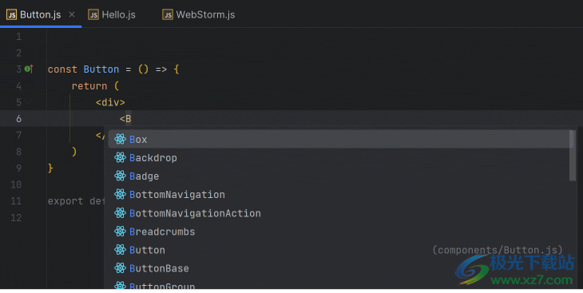Pick Breadcrumbs from the suggestions
The height and width of the screenshot is (293, 583).
tap(340, 232)
